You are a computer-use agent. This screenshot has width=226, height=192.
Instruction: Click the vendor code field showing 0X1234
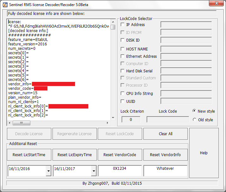pyautogui.click(x=120, y=171)
